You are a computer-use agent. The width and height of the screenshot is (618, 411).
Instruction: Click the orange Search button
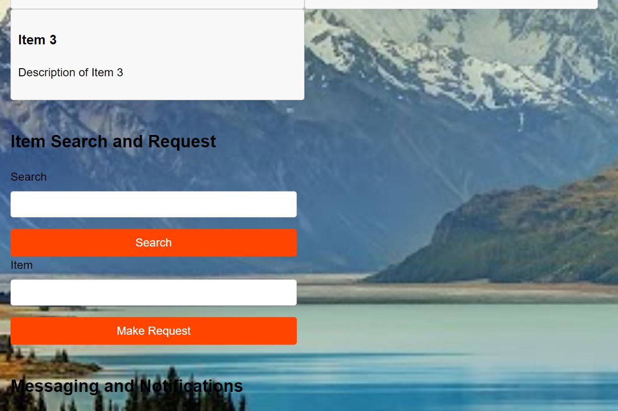[154, 243]
